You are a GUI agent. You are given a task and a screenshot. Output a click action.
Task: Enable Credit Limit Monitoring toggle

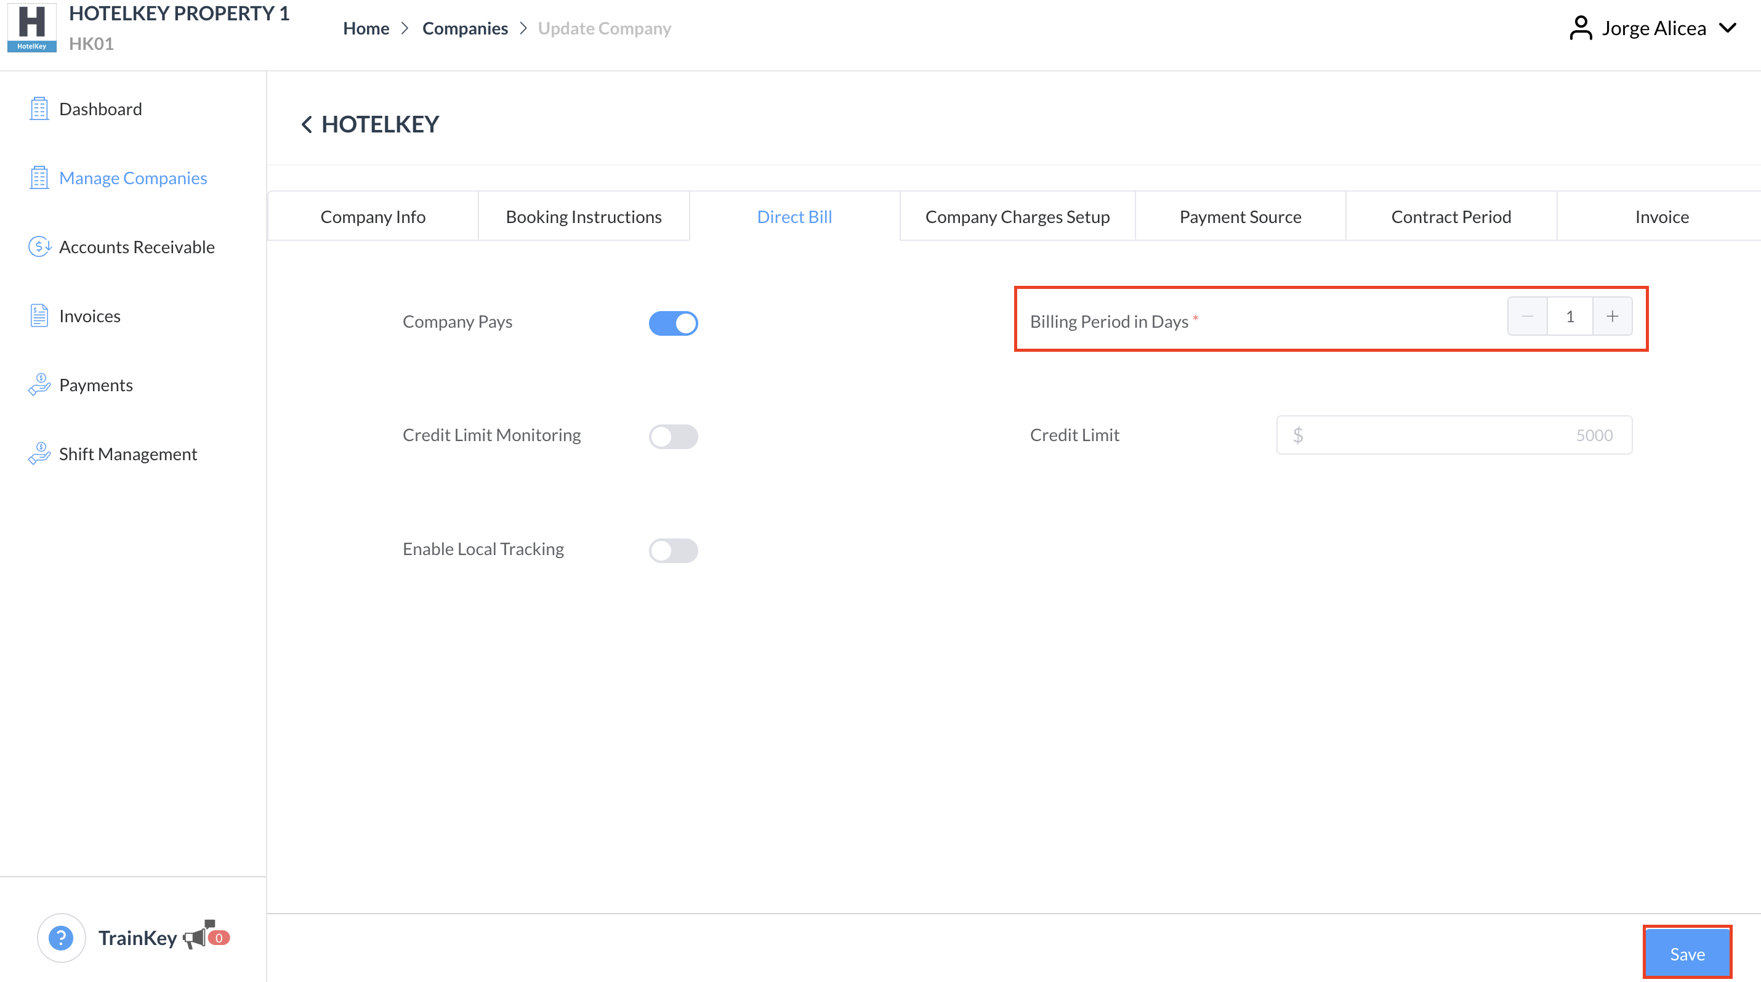672,436
